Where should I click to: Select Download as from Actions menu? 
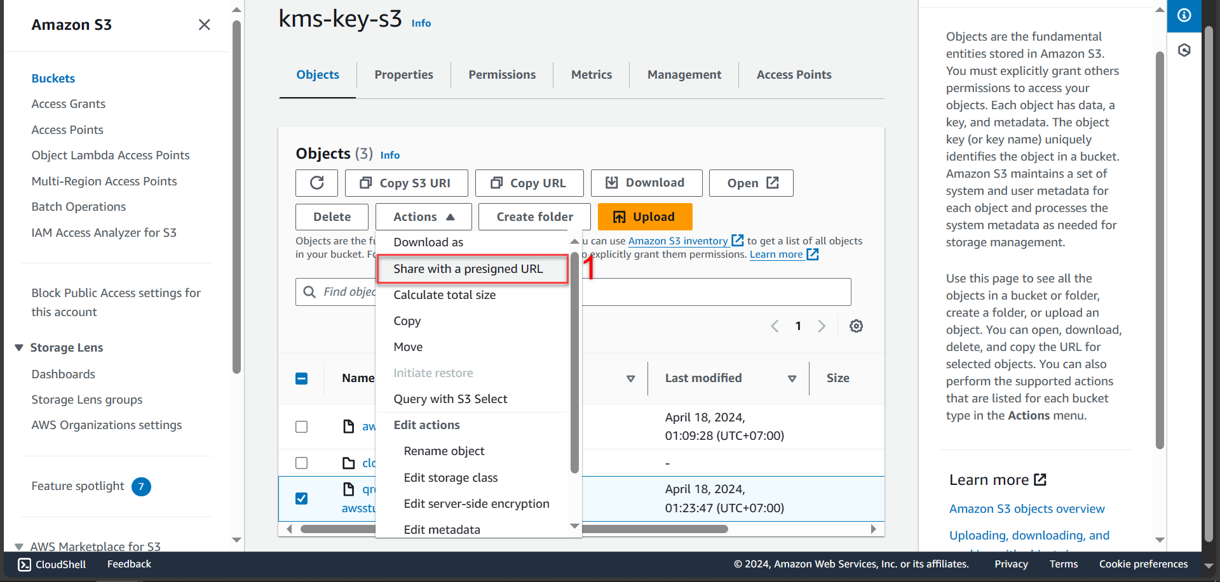click(428, 242)
